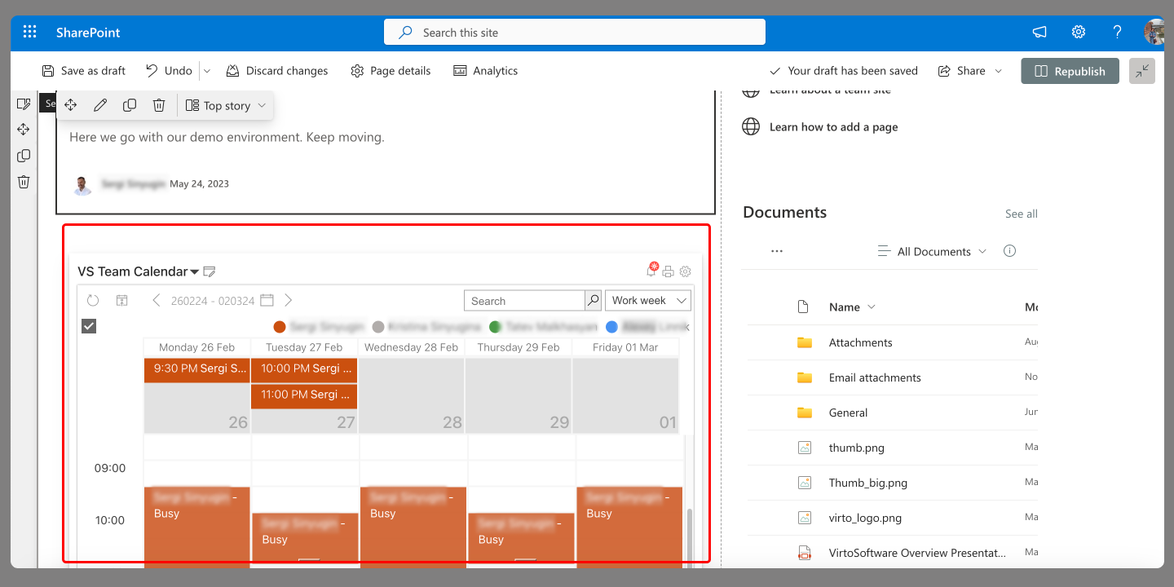Open the 11:00 PM Tuesday event
1174x587 pixels.
coord(305,395)
